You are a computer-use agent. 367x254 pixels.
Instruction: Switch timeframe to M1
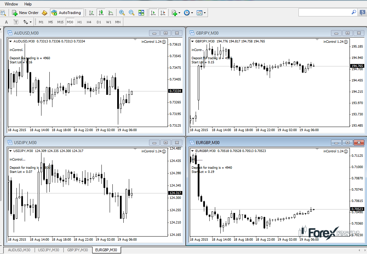pos(41,22)
